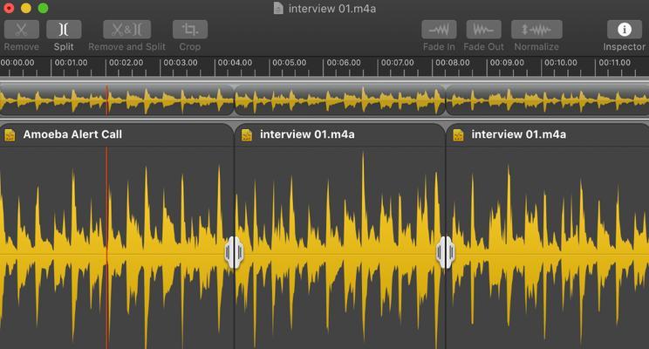The width and height of the screenshot is (649, 349).
Task: Click the document icon in title bar
Action: [278, 8]
